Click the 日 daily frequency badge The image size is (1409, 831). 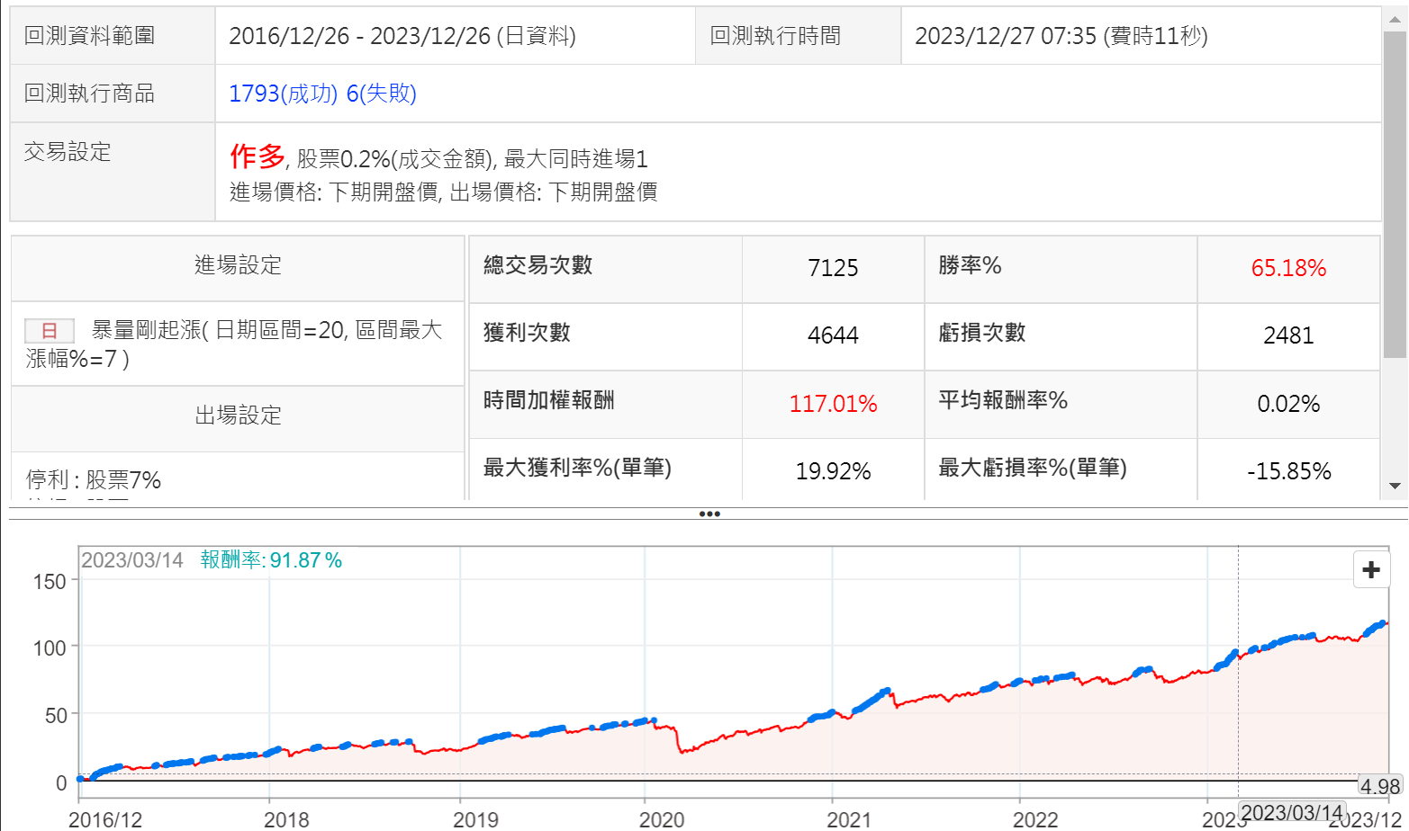tap(49, 331)
